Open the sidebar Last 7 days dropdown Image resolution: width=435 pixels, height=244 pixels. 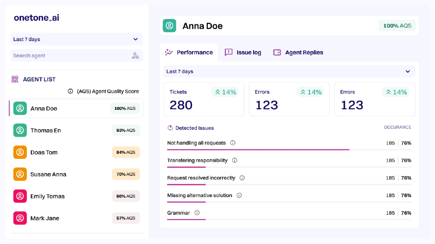click(x=77, y=39)
